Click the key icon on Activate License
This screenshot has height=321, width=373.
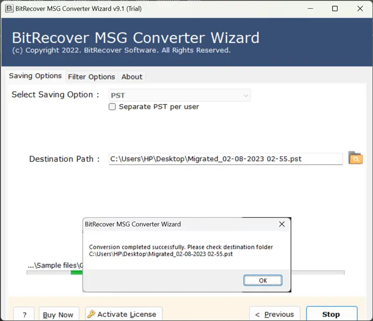click(91, 314)
